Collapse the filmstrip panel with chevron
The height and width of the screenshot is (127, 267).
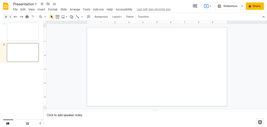pyautogui.click(x=40, y=123)
